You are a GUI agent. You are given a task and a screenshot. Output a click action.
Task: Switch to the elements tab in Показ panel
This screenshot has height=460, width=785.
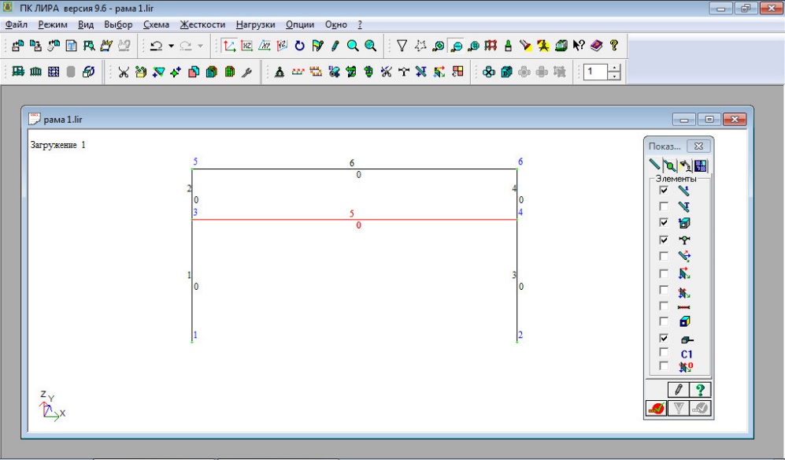(654, 165)
